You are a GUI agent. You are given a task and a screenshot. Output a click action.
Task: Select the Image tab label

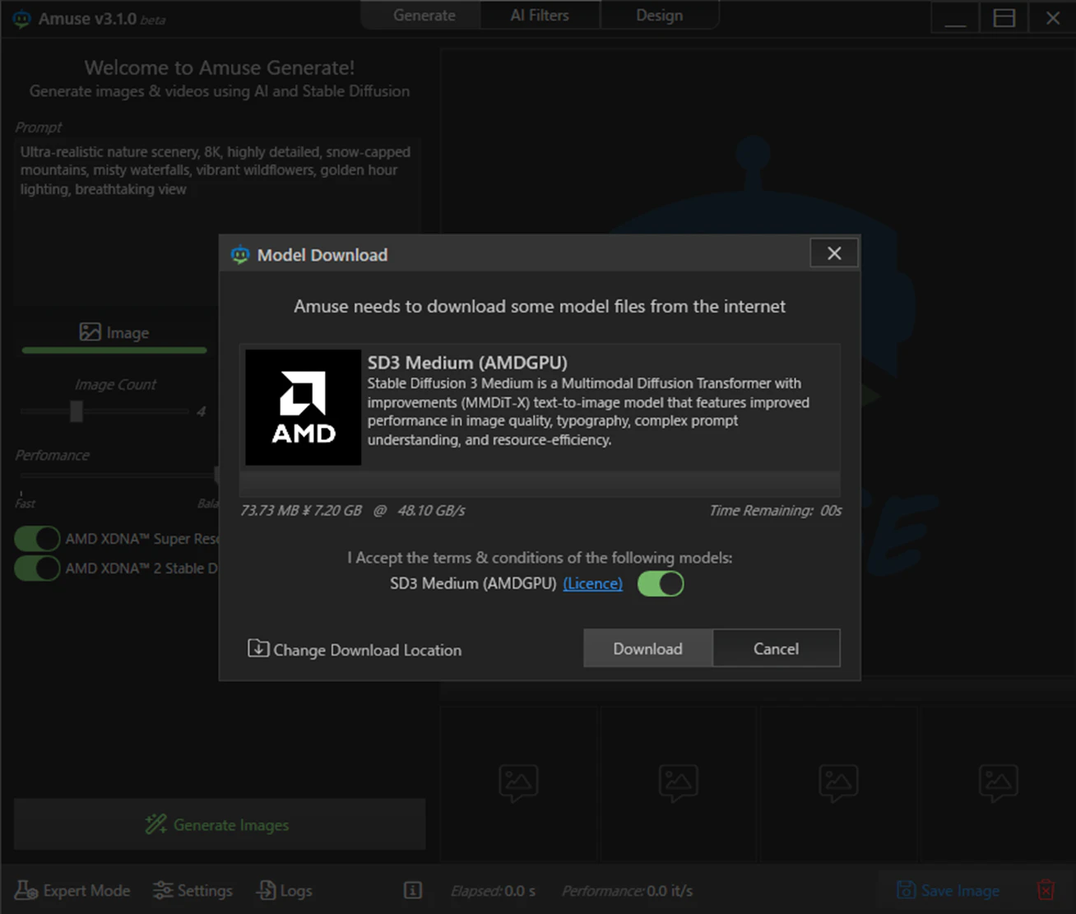tap(128, 332)
